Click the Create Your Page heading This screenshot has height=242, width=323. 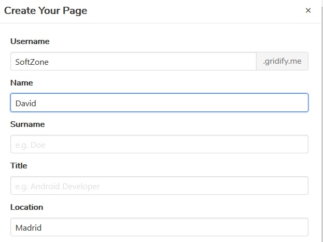(46, 10)
